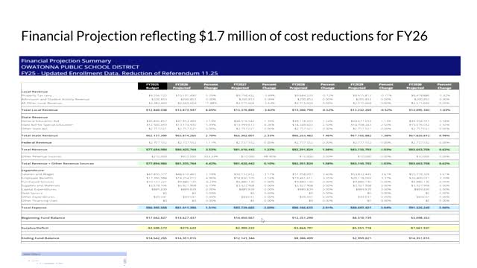
Task: Click the yellow Surplus/Deficit cell under FY2028 Projected
Action: [303, 228]
